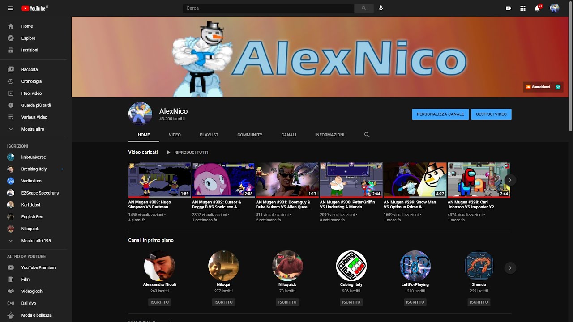Open video AN Mugen #302 thumbnail
The height and width of the screenshot is (322, 573).
223,180
